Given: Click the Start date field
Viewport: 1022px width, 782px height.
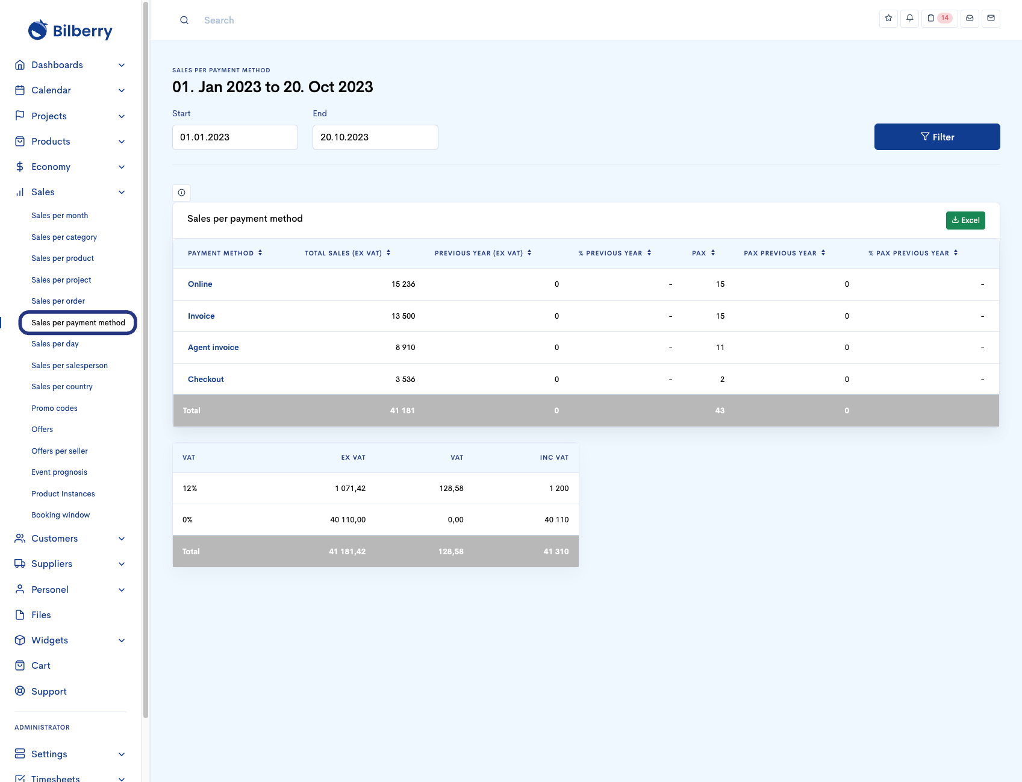Looking at the screenshot, I should 235,137.
